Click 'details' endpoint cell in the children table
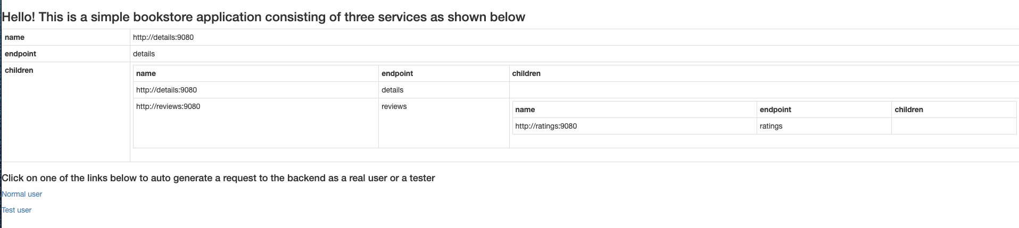The width and height of the screenshot is (1019, 228). (x=444, y=90)
